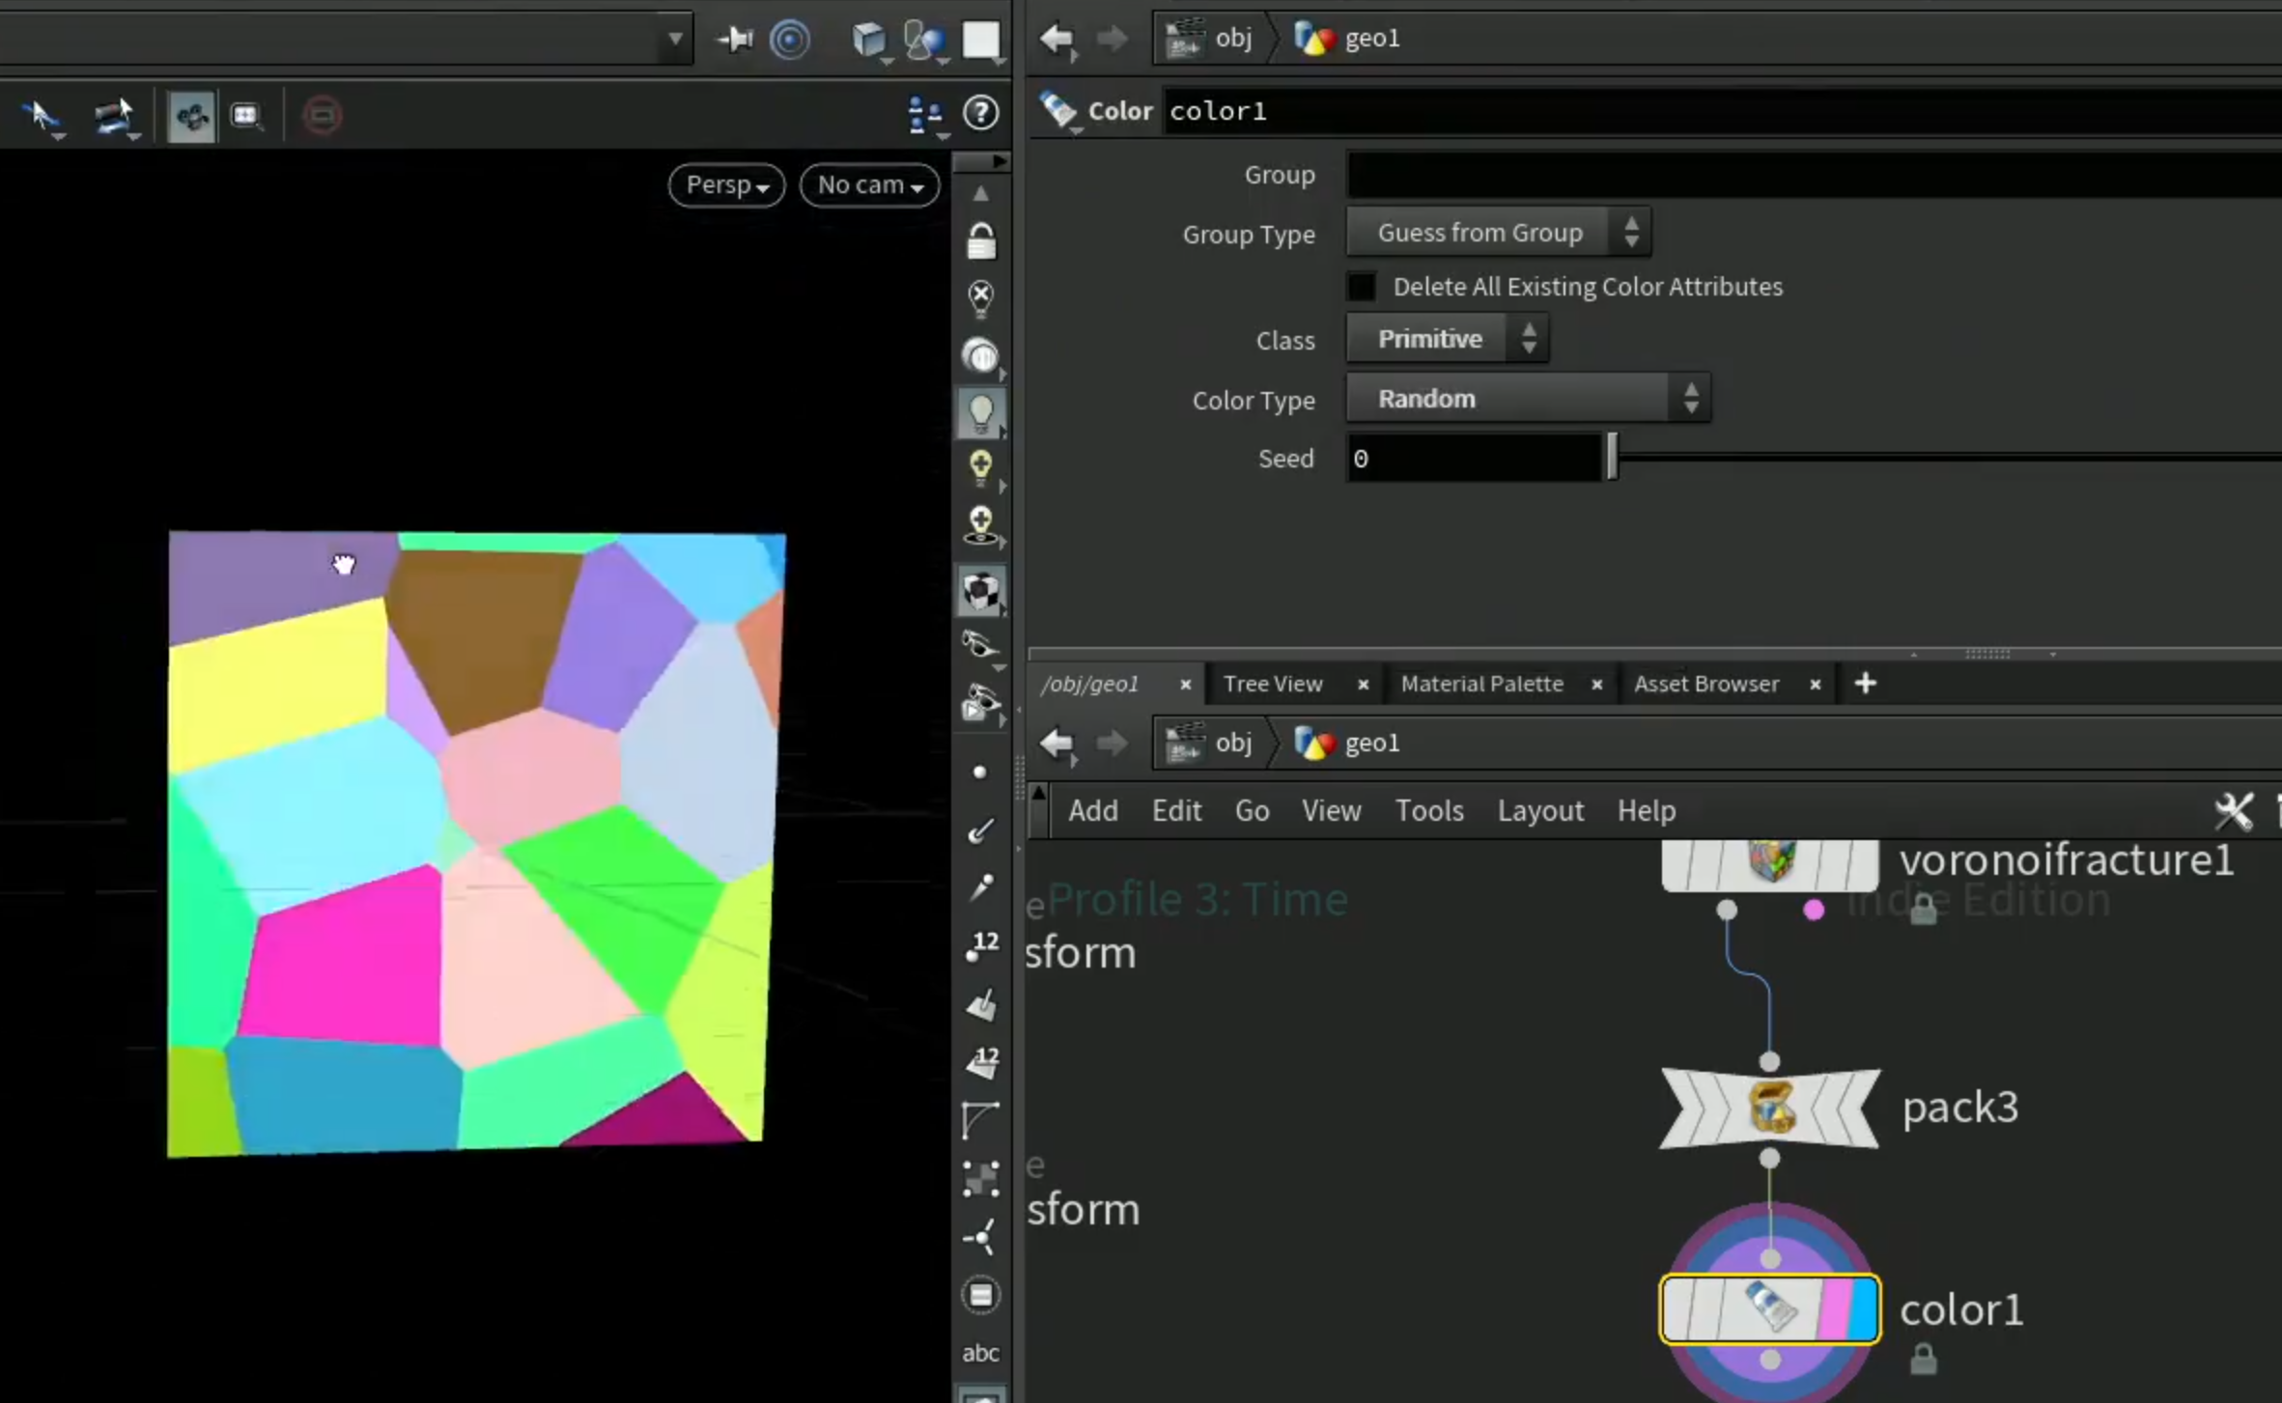Toggle Delete All Existing Color Attributes
This screenshot has height=1403, width=2282.
[1362, 287]
